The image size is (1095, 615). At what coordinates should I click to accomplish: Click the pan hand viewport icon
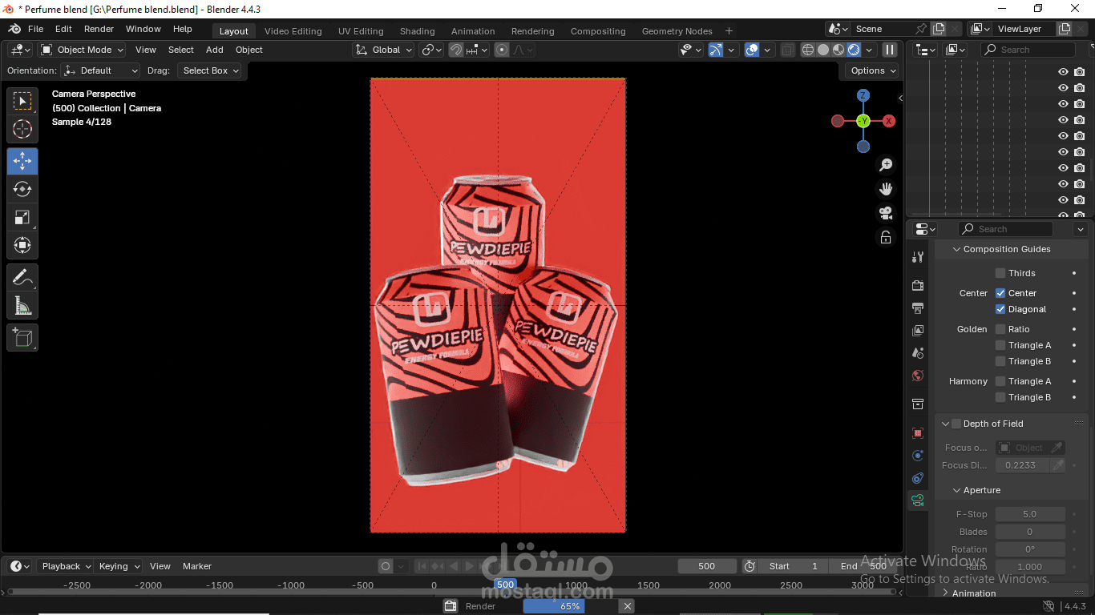click(x=886, y=189)
